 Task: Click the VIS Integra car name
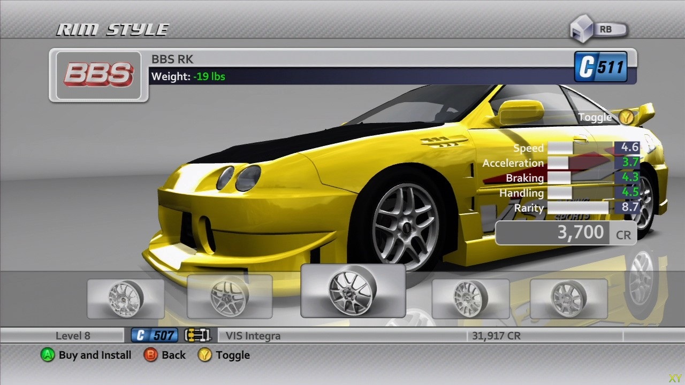[x=253, y=336]
